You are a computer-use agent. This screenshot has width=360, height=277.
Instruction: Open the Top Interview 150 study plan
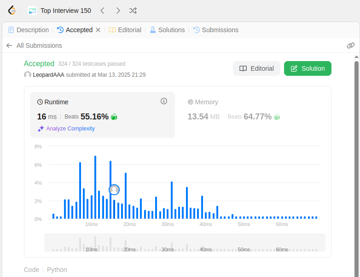click(59, 11)
